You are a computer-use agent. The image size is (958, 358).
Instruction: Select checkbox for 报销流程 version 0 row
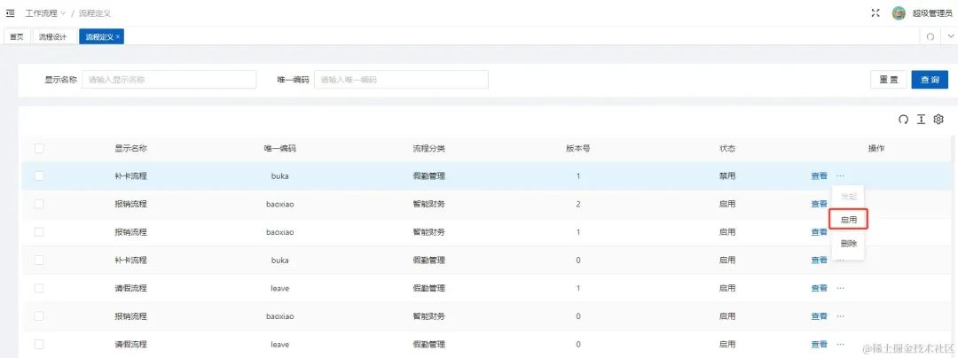tap(39, 316)
